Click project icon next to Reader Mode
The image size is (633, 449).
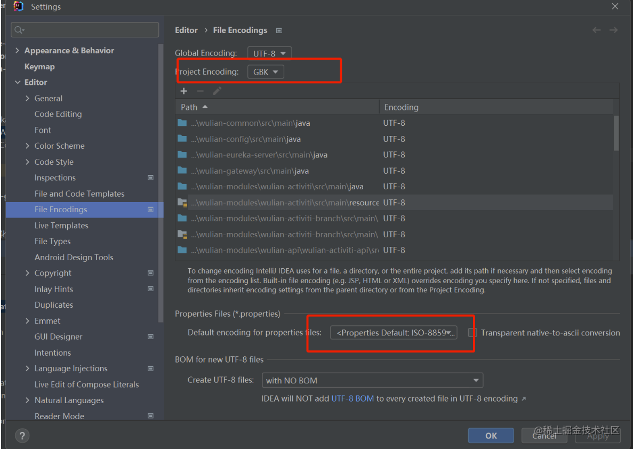pyautogui.click(x=150, y=416)
